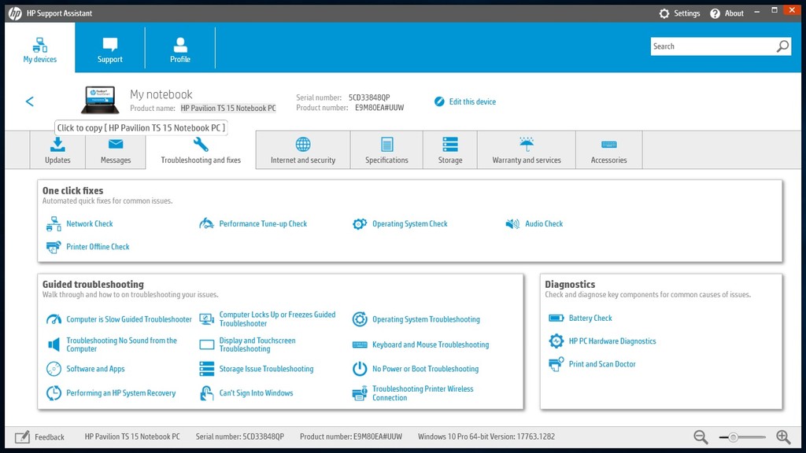Click the HP PC Hardware Diagnostics gear icon
This screenshot has width=806, height=453.
point(556,341)
